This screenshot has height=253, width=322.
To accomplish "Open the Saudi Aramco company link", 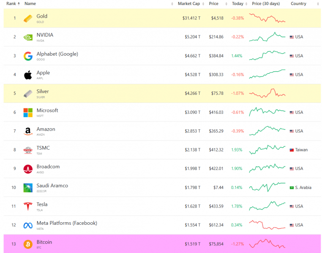I will pos(52,186).
